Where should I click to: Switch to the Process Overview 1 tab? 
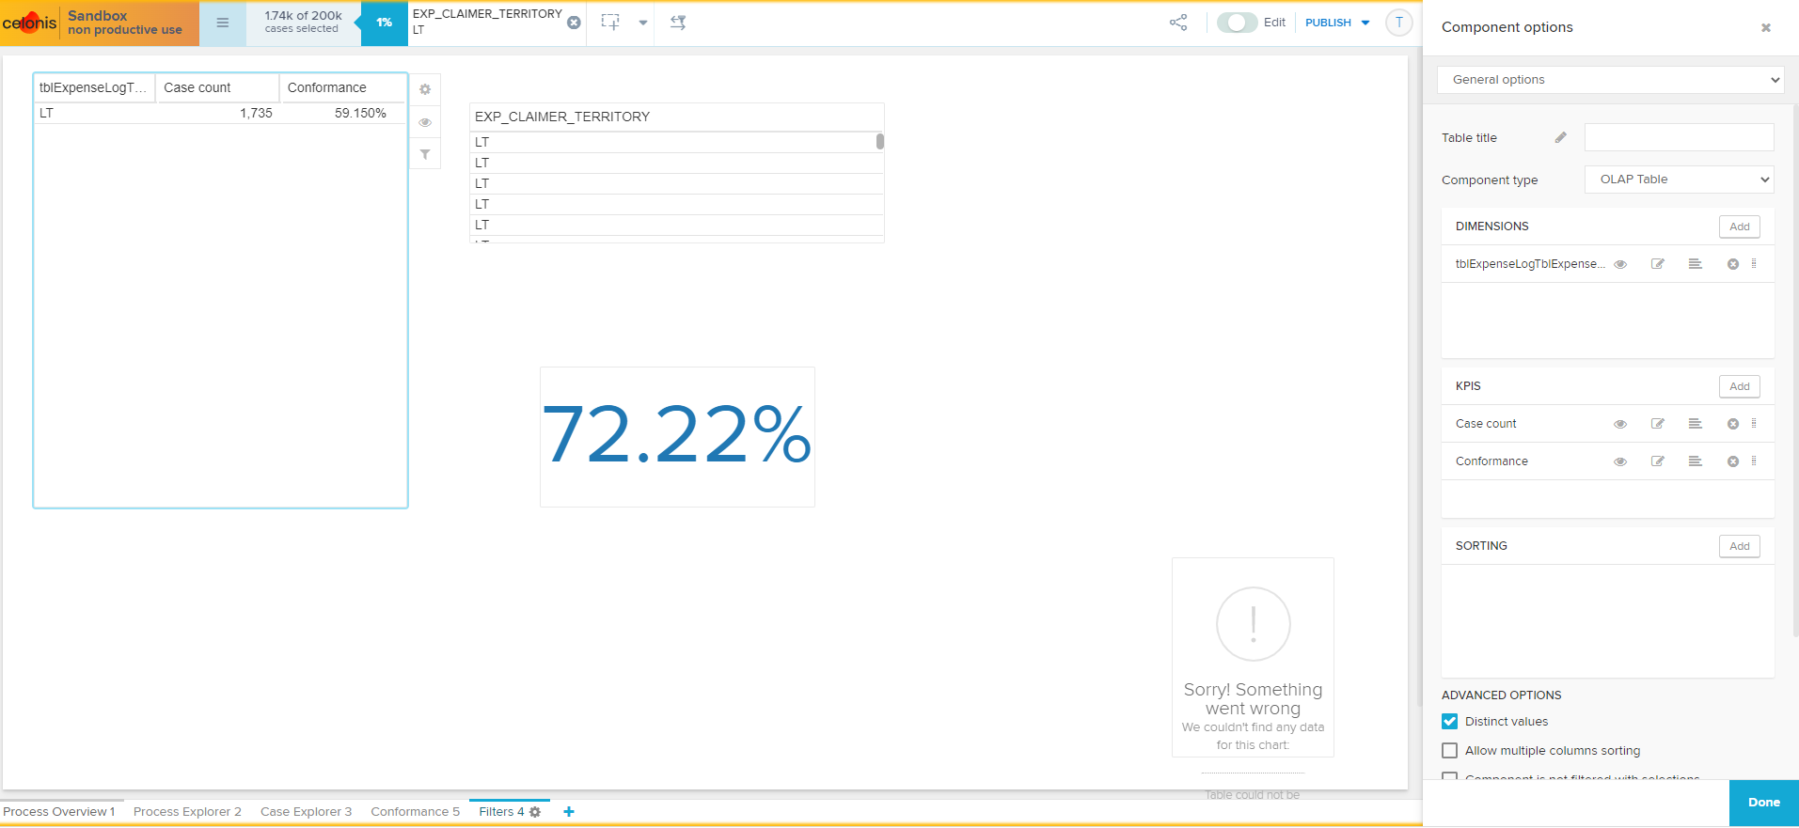click(59, 812)
